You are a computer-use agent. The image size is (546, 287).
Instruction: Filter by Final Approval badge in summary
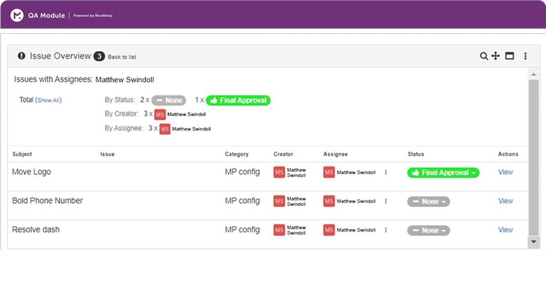[x=238, y=100]
